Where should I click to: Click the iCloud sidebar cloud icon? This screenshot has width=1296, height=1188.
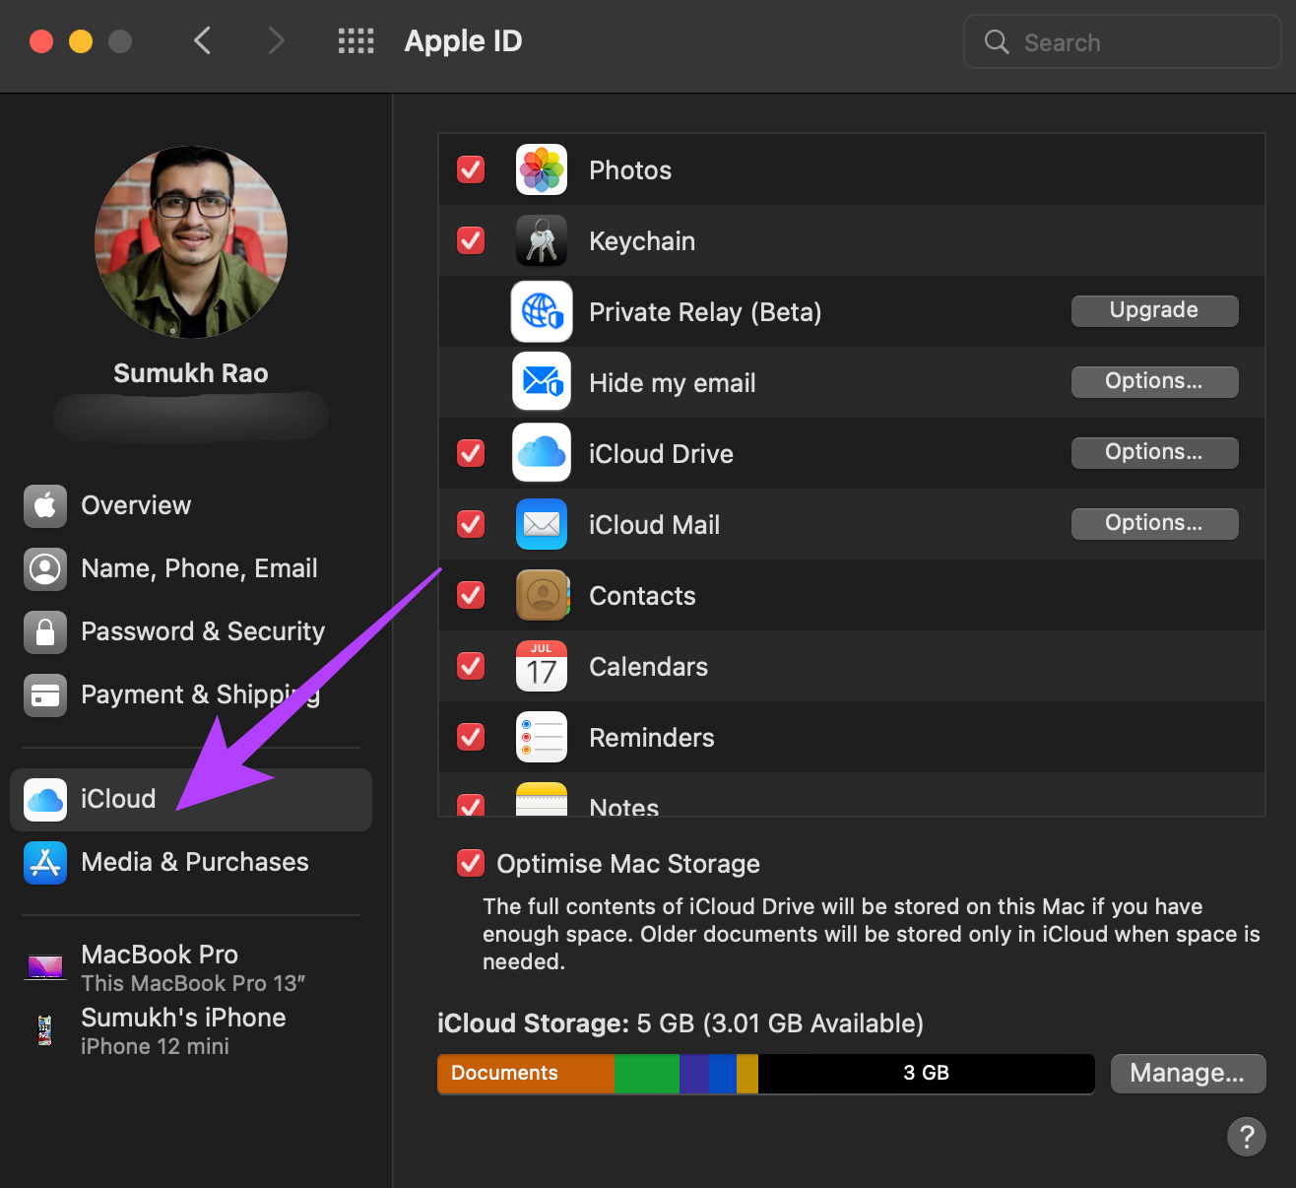point(45,800)
